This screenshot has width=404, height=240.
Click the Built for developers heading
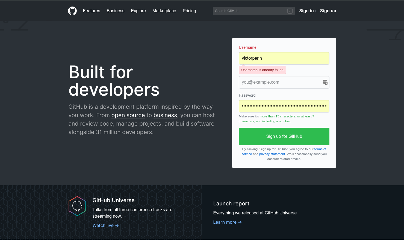coord(114,81)
